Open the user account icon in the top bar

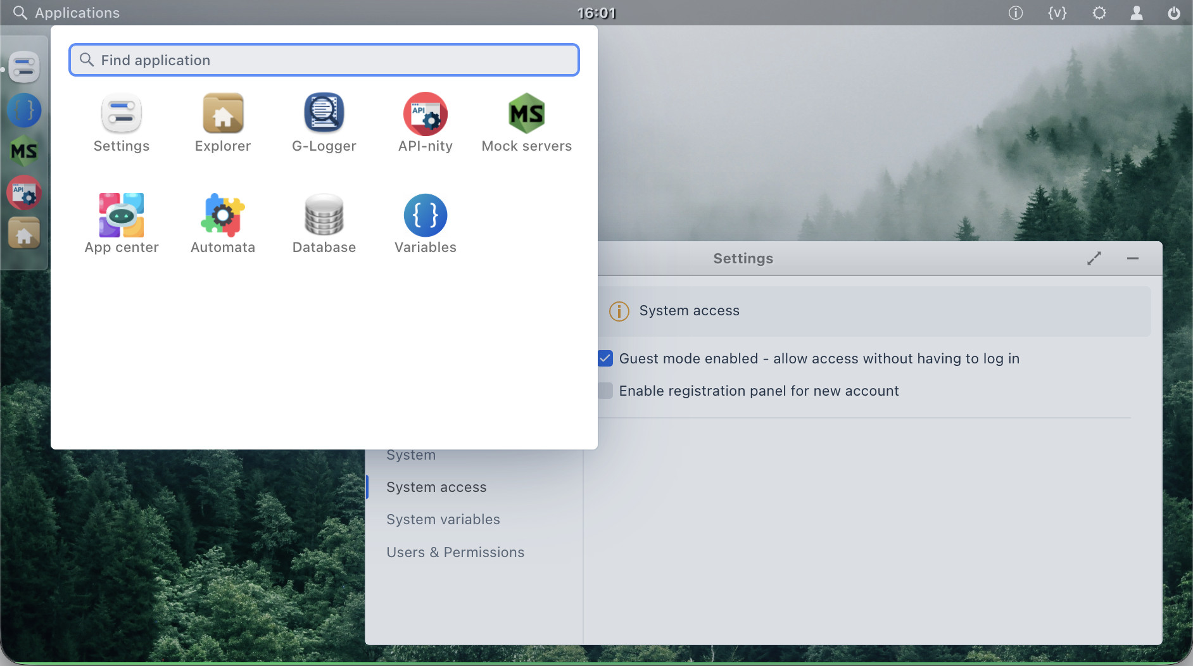coord(1137,13)
